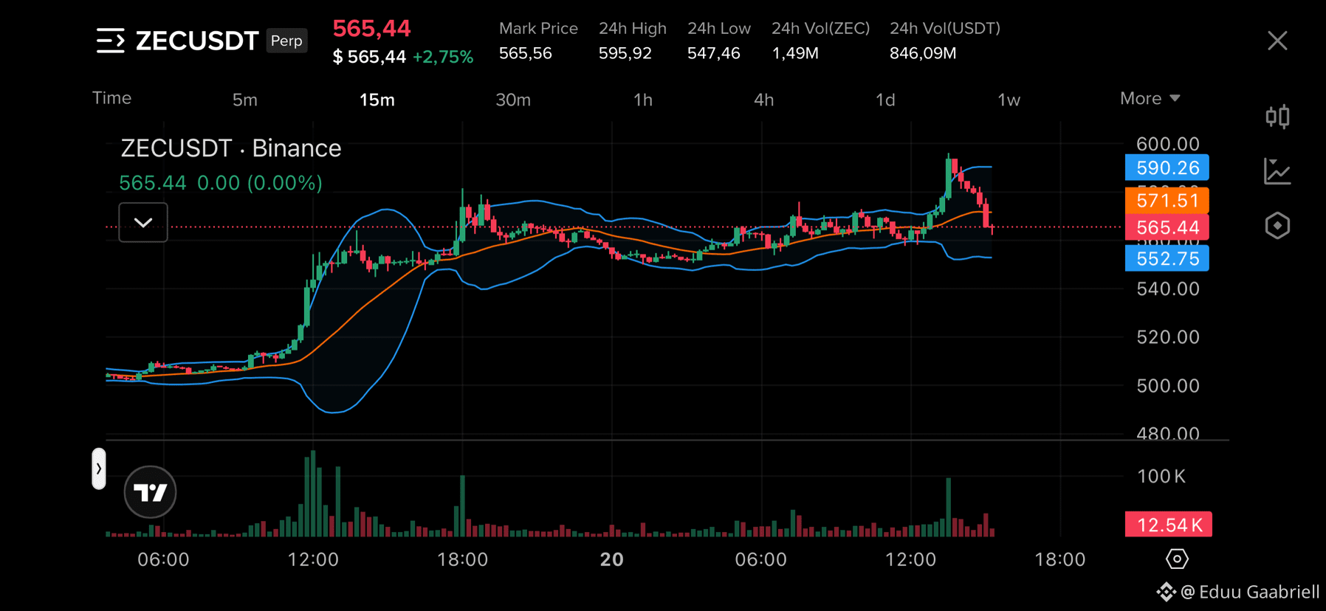Click the 24h High value 595,92
Viewport: 1326px width, 611px height.
click(x=625, y=53)
